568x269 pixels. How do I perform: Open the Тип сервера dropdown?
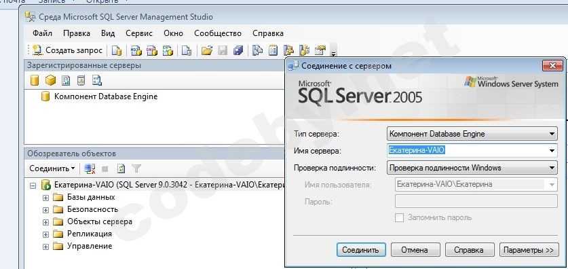point(472,134)
